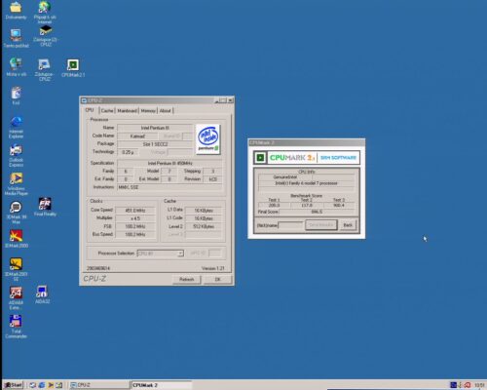The image size is (487, 390).
Task: Select the Outlook Express desktop icon
Action: click(16, 155)
